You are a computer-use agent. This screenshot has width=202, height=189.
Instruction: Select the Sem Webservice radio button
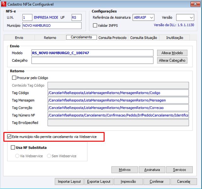click(x=49, y=156)
